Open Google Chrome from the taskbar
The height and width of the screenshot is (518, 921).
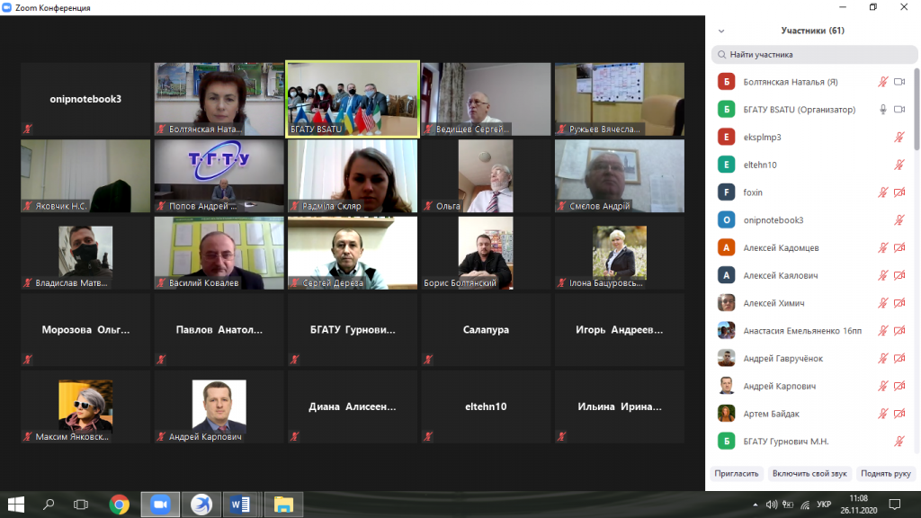[120, 505]
